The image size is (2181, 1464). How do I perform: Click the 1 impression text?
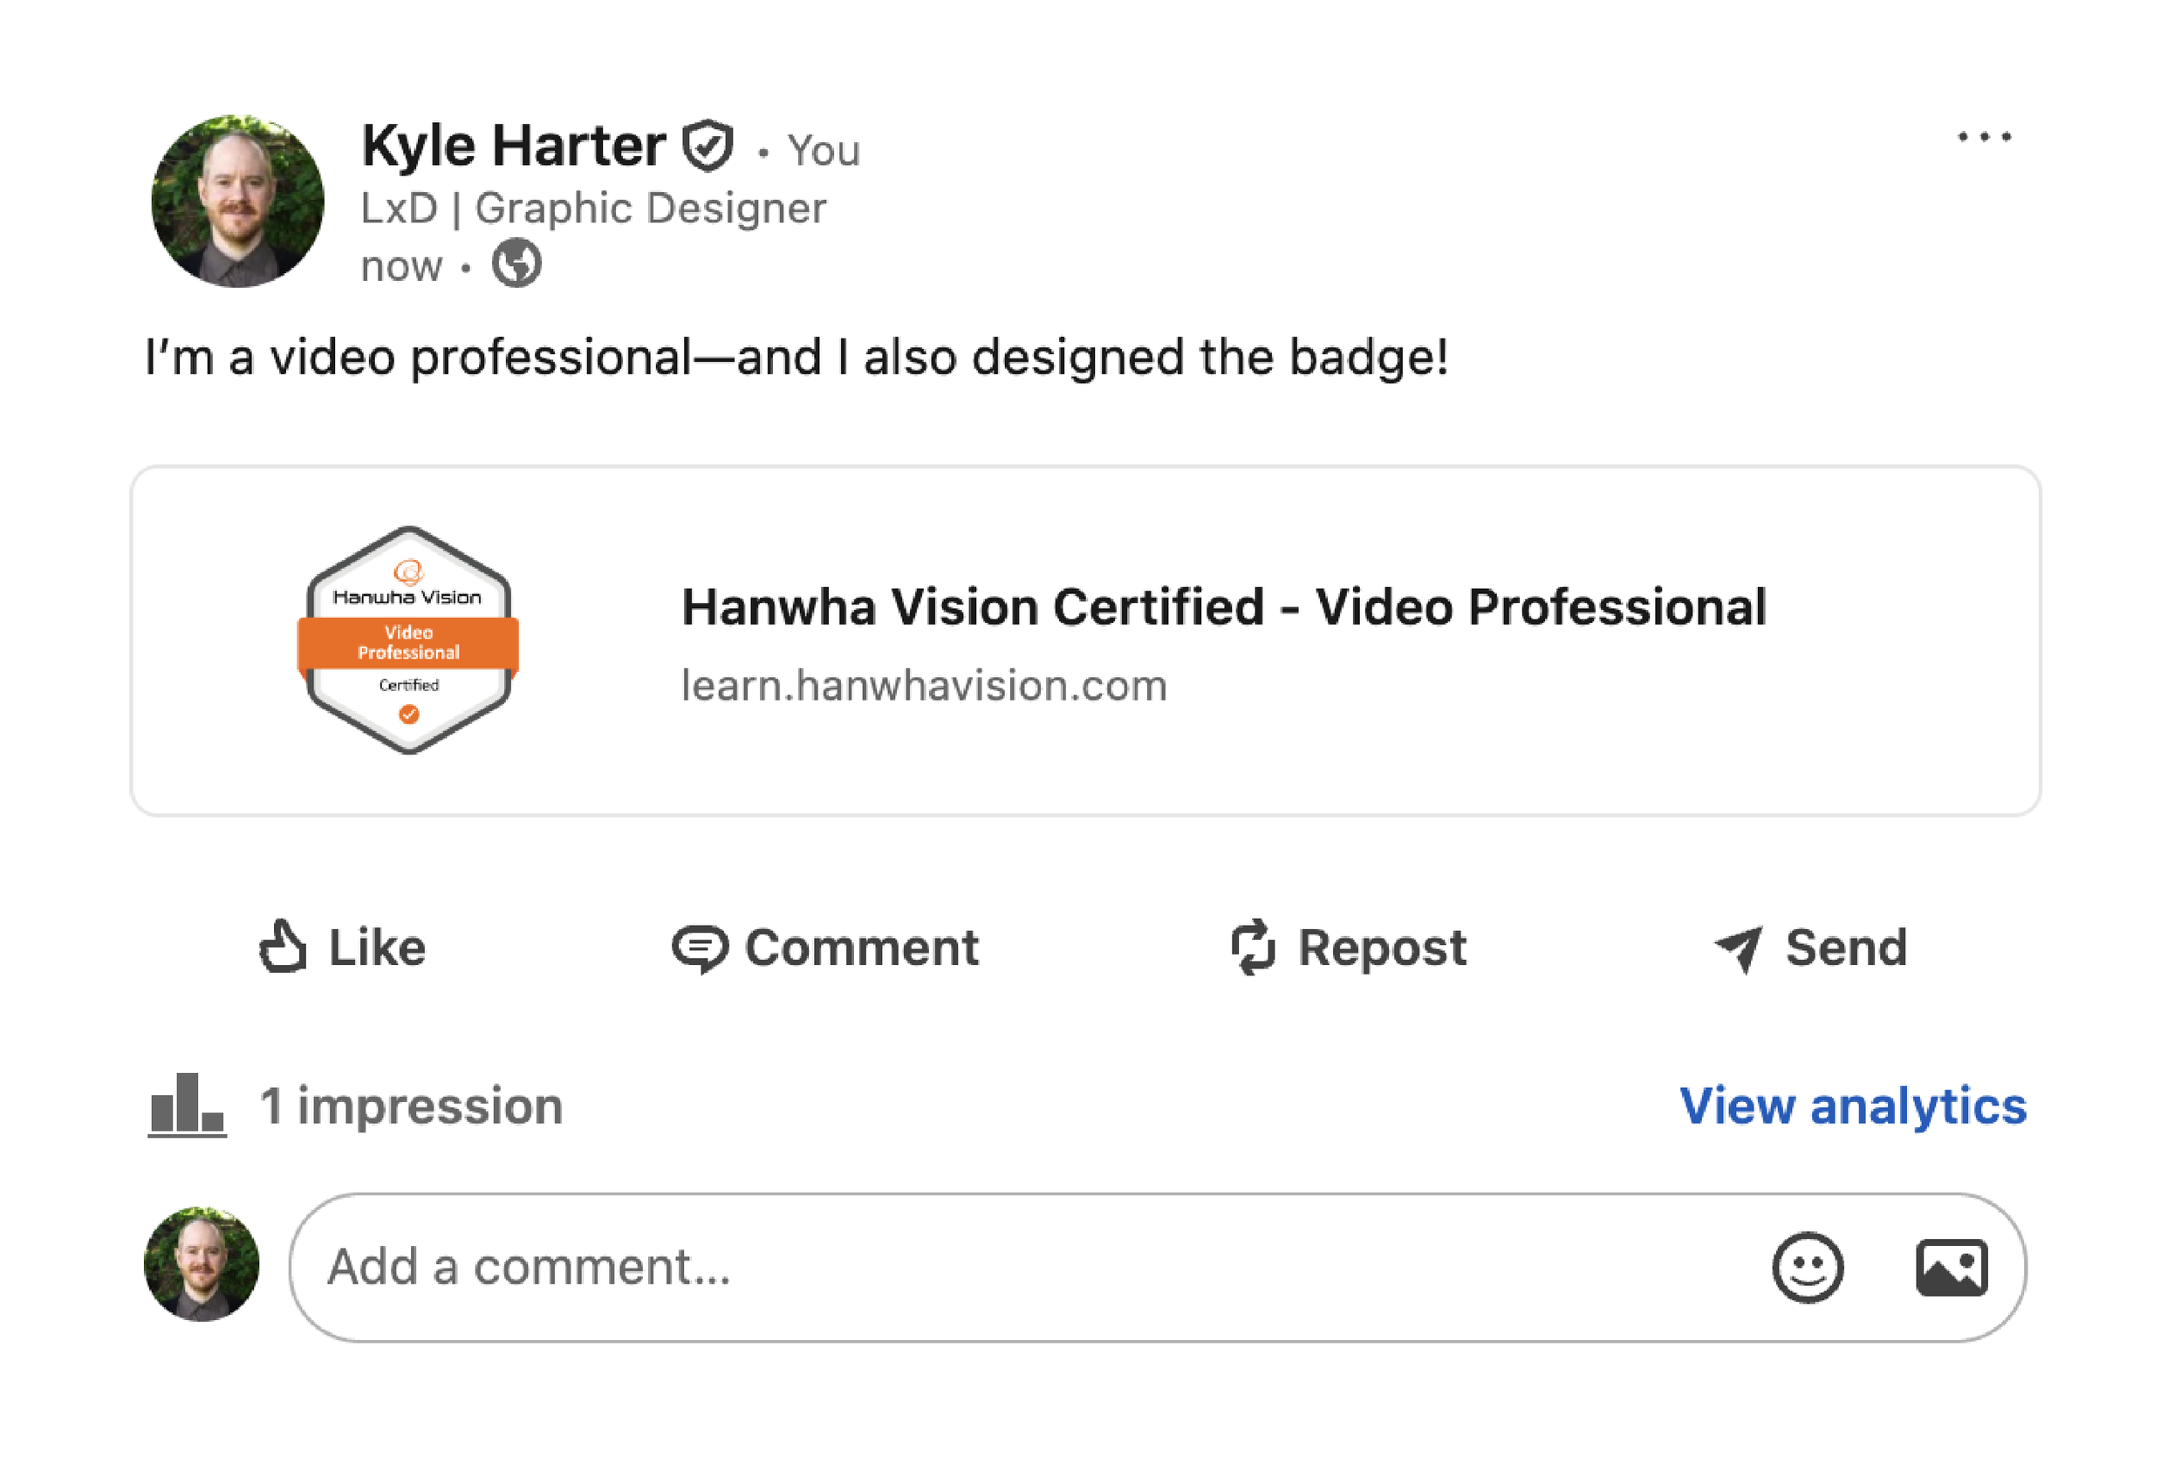tap(411, 1106)
